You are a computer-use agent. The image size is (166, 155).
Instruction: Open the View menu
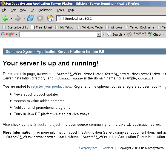tap(23, 10)
